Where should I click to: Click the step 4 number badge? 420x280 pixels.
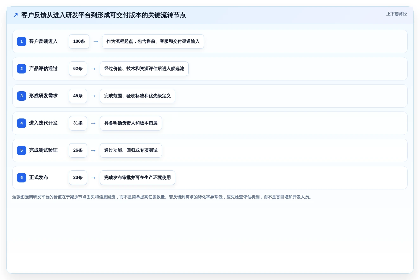coord(22,123)
